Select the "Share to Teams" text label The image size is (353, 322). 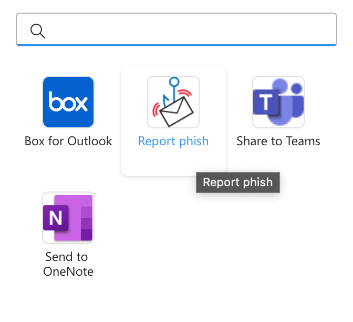pos(278,141)
